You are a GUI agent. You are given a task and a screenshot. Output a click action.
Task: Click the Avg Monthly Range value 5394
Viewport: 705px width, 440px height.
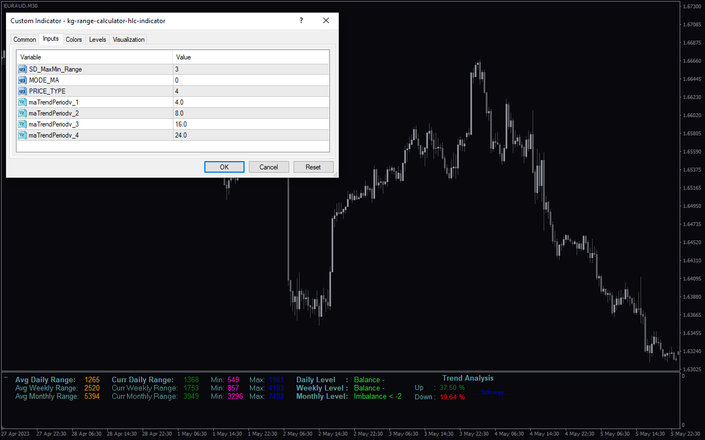[92, 397]
